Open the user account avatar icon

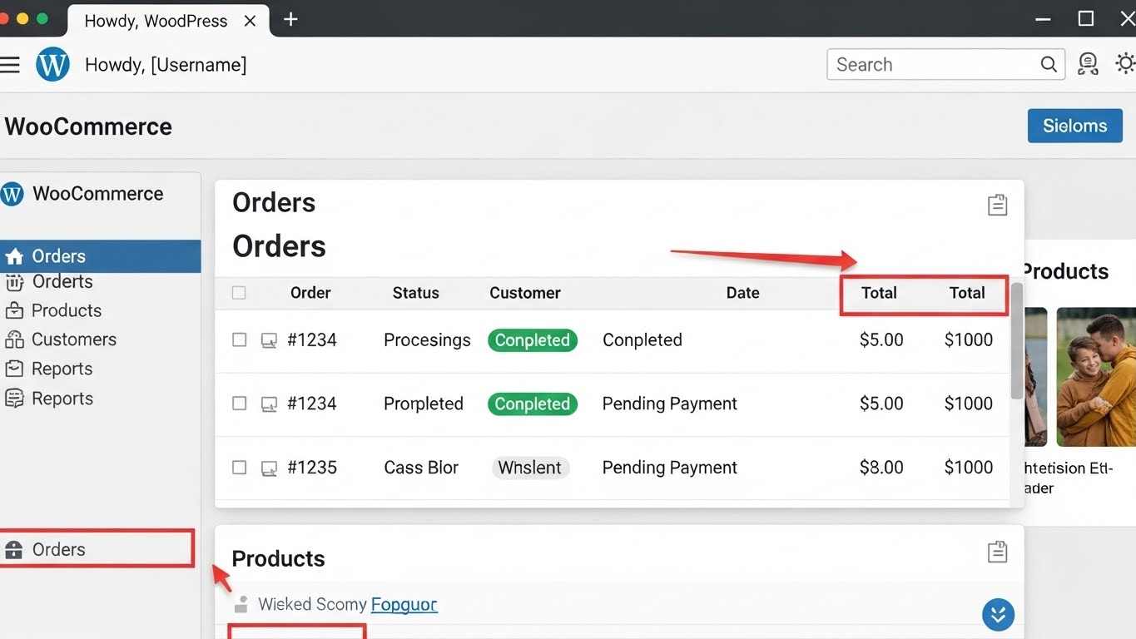pos(1087,65)
